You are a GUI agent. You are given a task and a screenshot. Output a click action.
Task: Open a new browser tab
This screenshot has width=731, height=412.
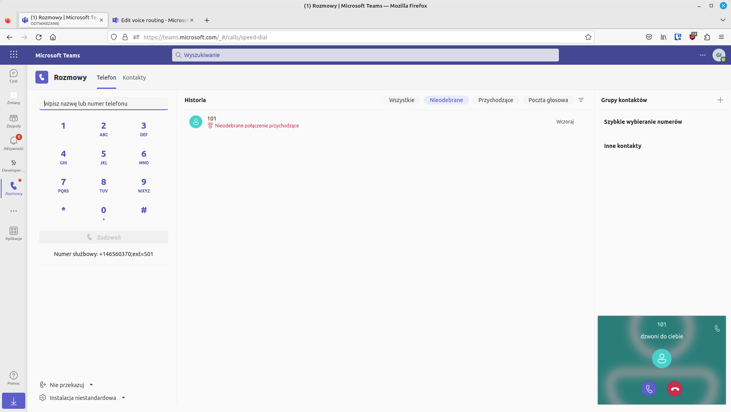pos(207,20)
